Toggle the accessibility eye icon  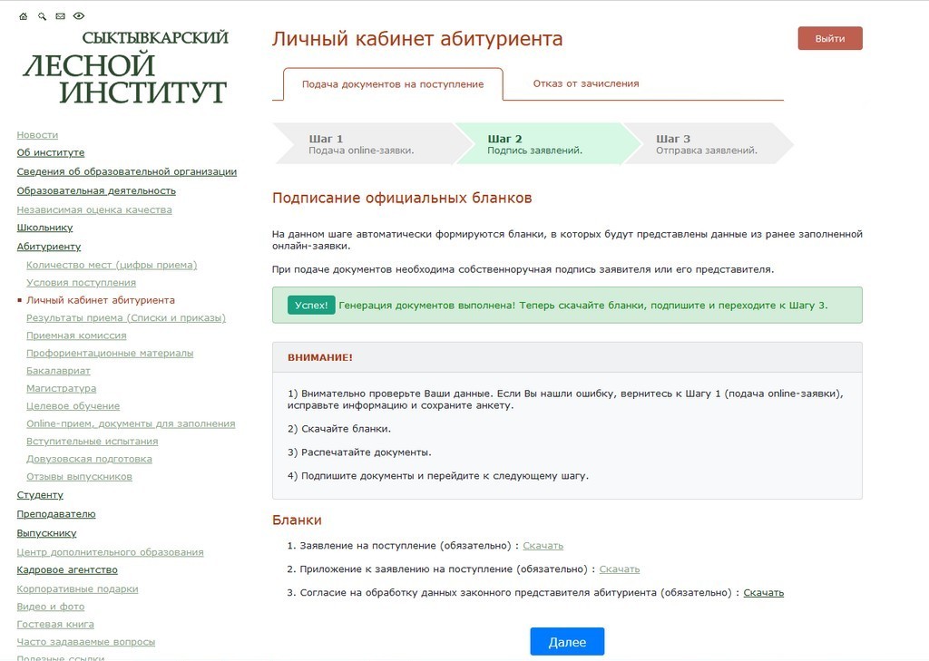(79, 16)
